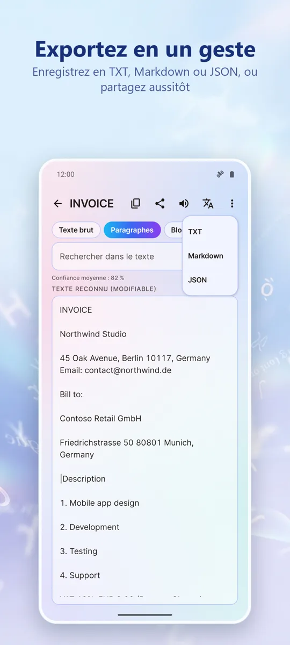Click the Northwind Studio line in text

(93, 334)
